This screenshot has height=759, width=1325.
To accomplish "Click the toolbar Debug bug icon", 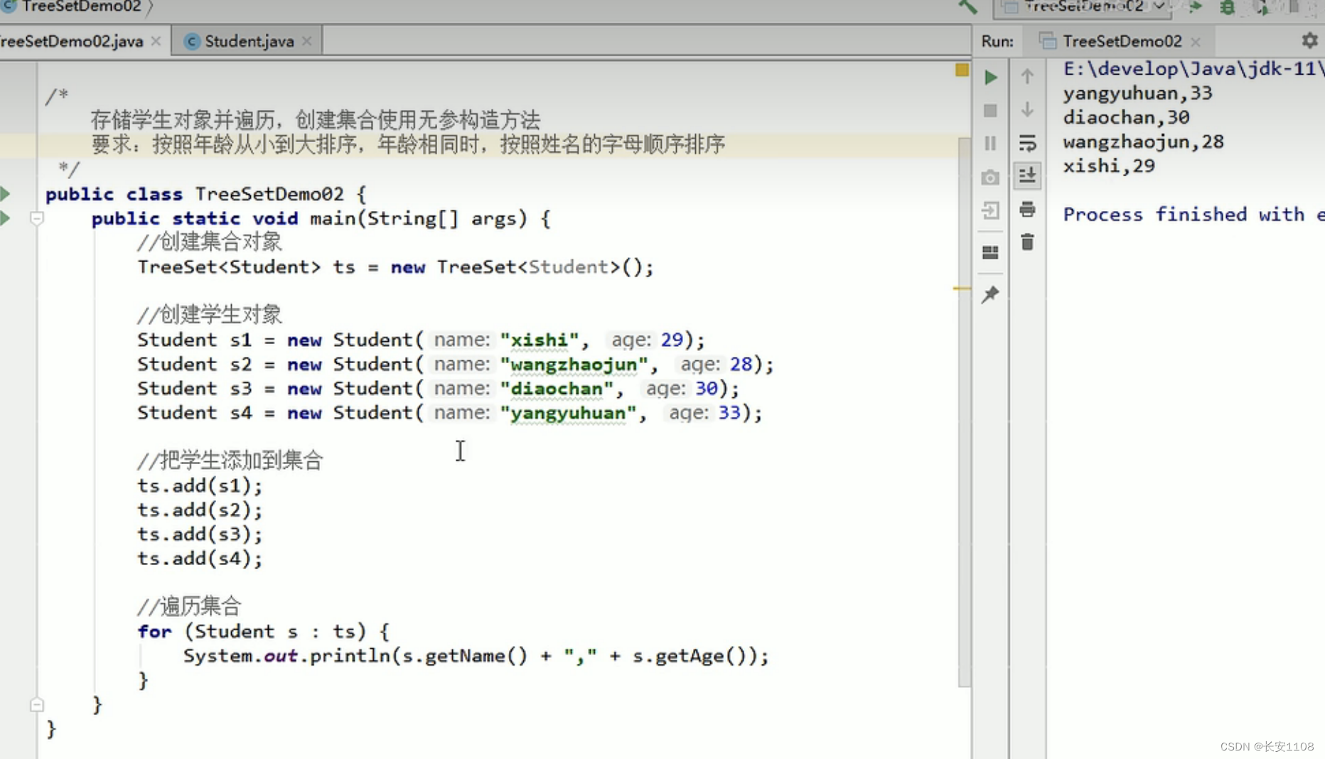I will [x=1228, y=7].
